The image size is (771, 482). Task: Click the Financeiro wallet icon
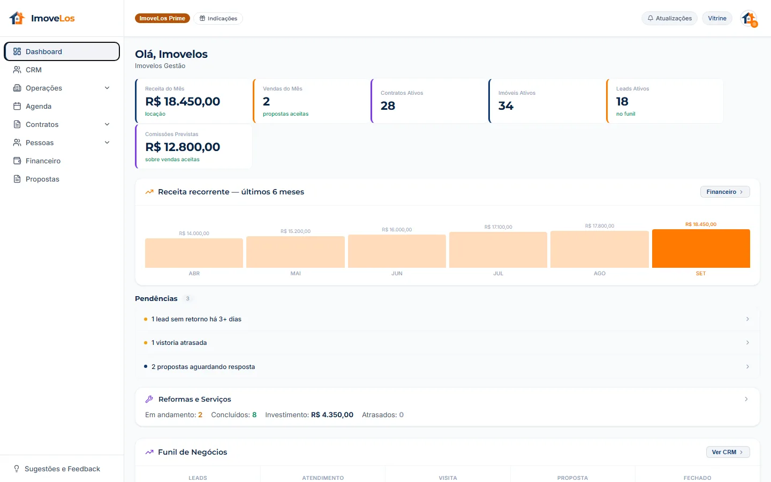pyautogui.click(x=17, y=161)
